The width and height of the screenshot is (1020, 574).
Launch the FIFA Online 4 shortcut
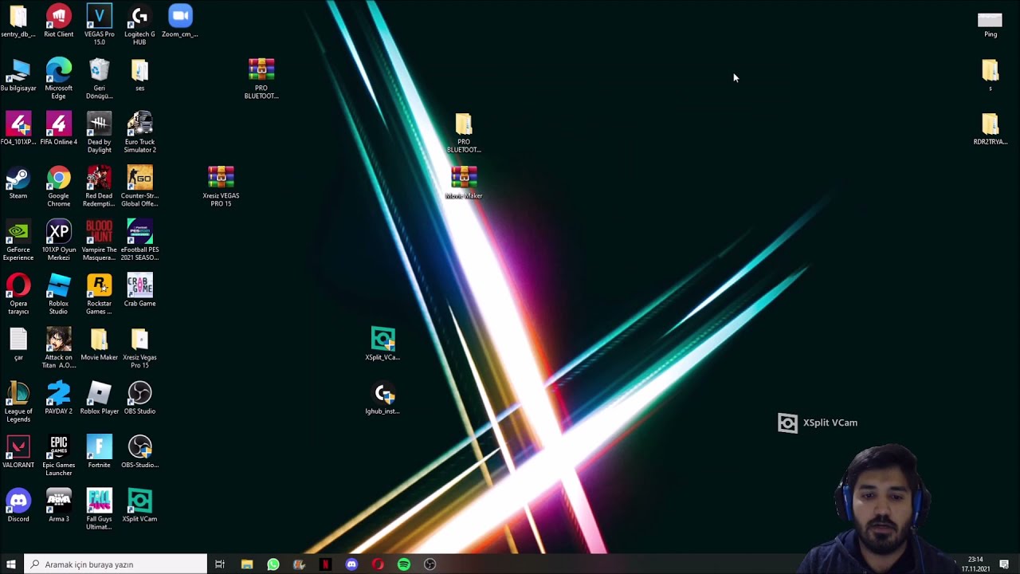[58, 129]
